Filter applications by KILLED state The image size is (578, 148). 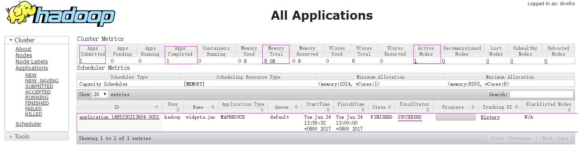pos(34,114)
